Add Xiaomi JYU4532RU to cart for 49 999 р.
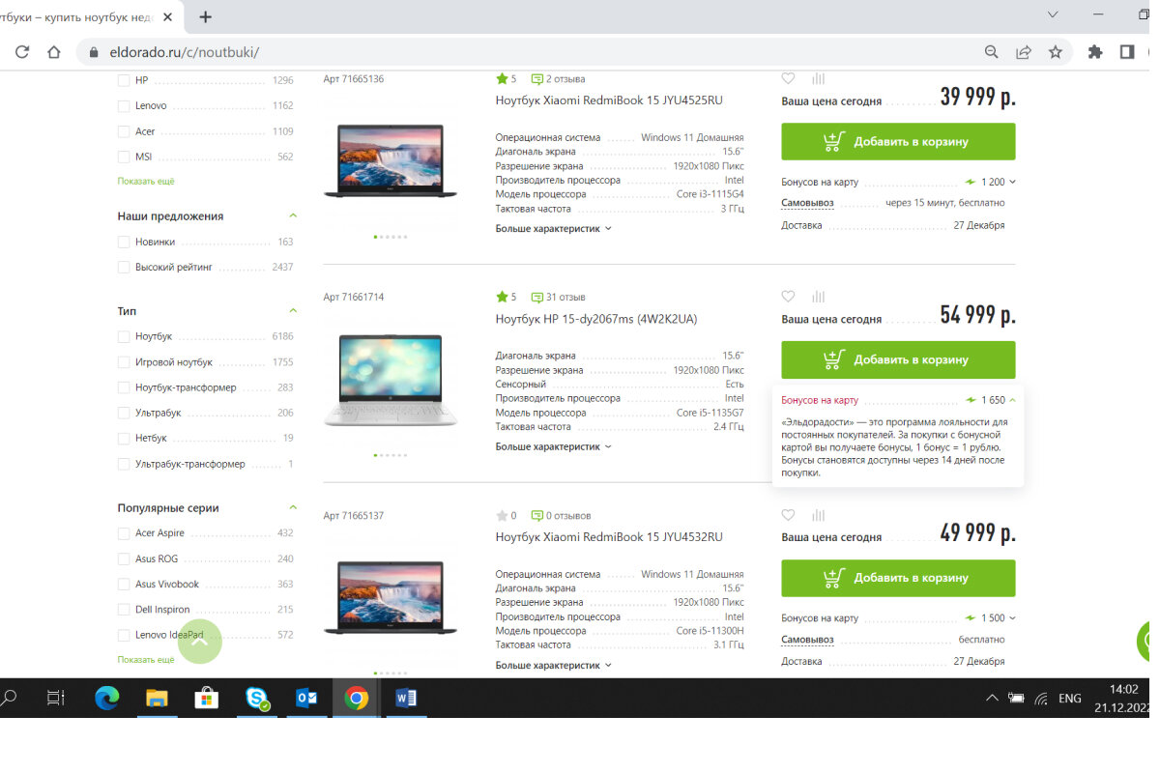Viewport: 1160px width, 773px height. [898, 578]
